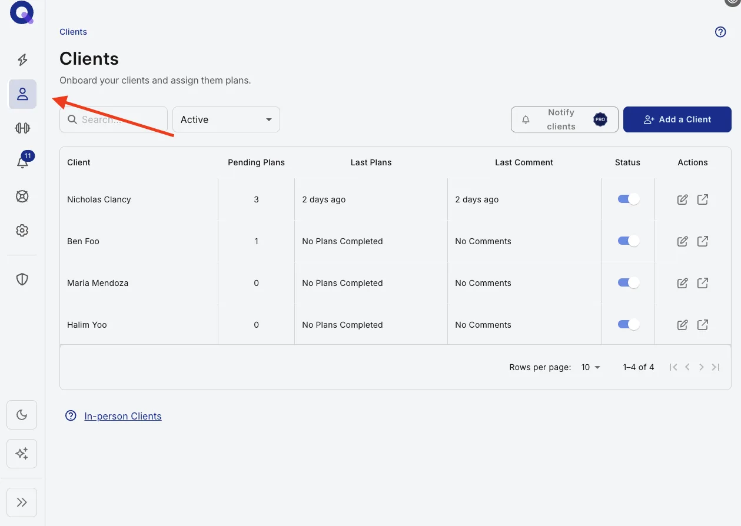Open the In-person Clients link

pyautogui.click(x=123, y=416)
